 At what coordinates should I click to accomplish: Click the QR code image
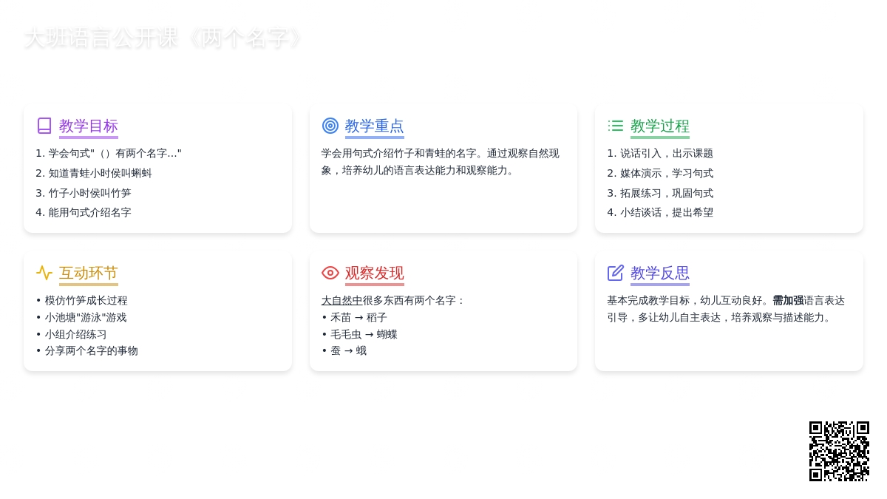click(x=839, y=451)
